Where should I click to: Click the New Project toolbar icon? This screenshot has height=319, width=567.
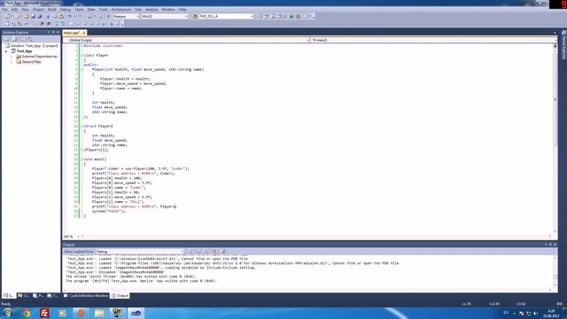click(x=7, y=16)
